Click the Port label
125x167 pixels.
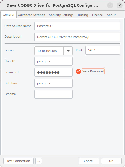pyautogui.click(x=79, y=50)
